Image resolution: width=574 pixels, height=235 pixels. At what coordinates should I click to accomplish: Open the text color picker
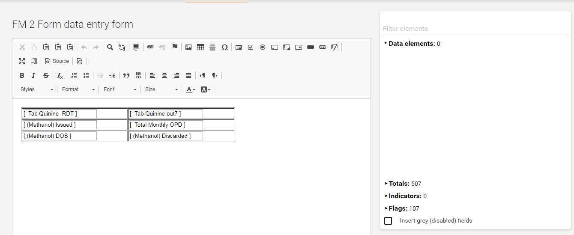[x=191, y=89]
